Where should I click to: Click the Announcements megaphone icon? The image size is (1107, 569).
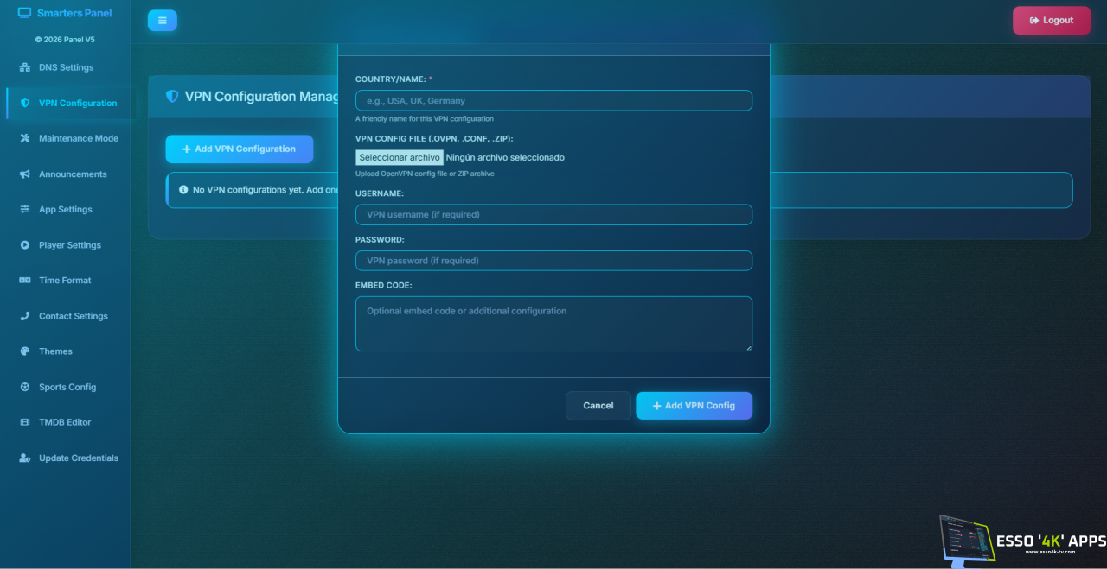(x=25, y=174)
